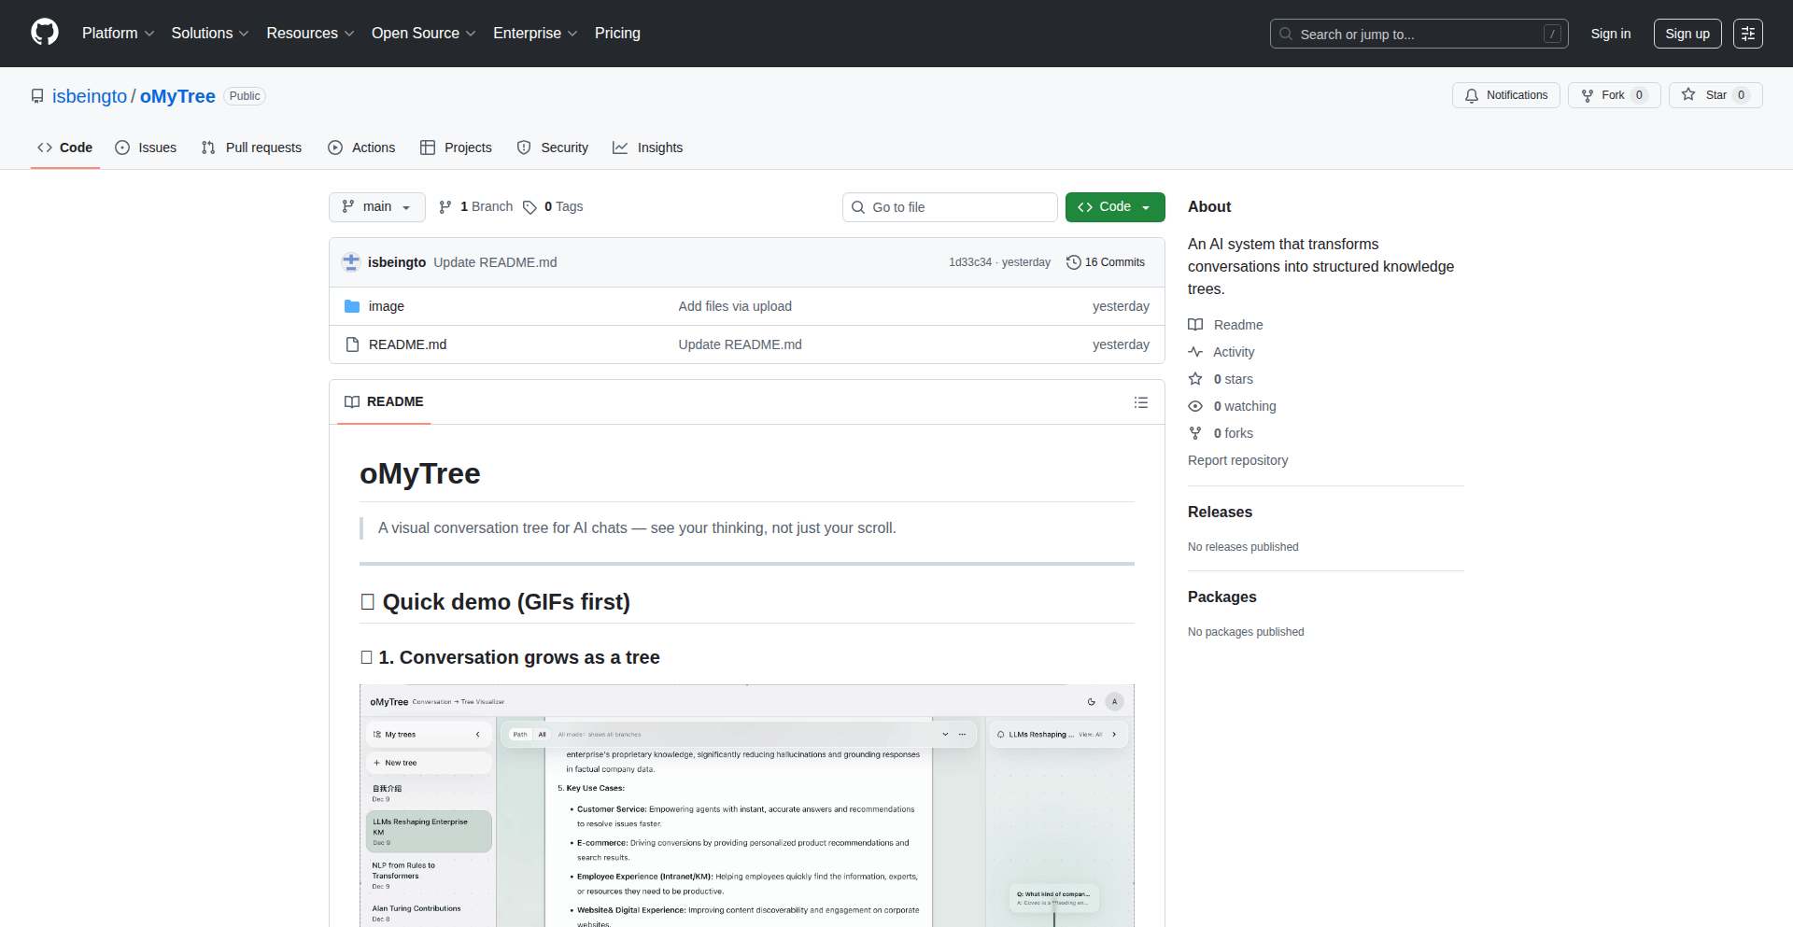1793x927 pixels.
Task: Go to the GitHub homepage logo
Action: [x=45, y=33]
